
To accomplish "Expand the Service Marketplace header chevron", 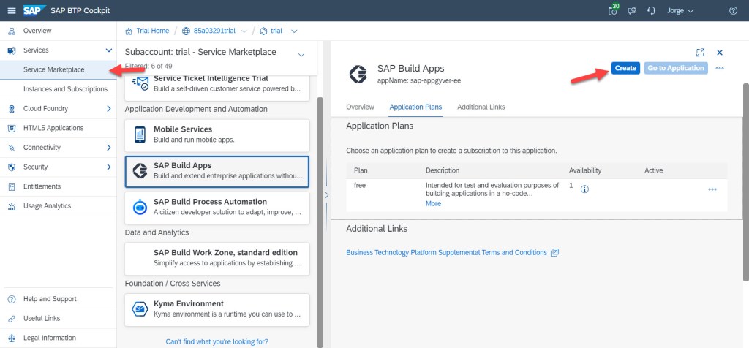I will coord(301,54).
